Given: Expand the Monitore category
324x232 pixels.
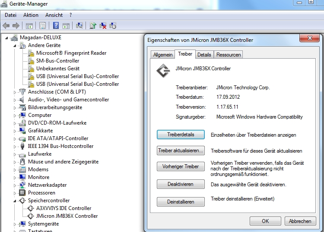Looking at the screenshot, I should 15,178.
